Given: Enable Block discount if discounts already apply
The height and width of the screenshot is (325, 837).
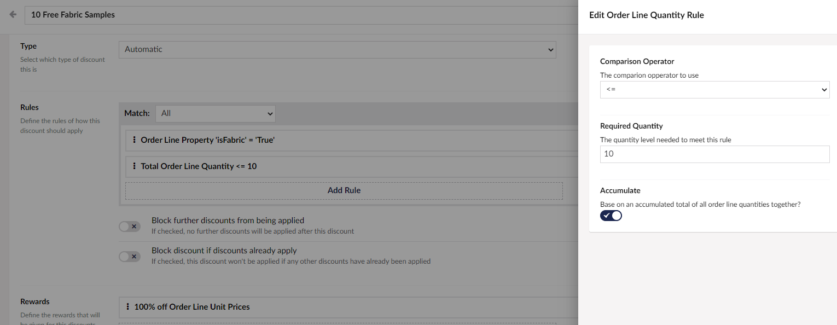Looking at the screenshot, I should pyautogui.click(x=130, y=256).
